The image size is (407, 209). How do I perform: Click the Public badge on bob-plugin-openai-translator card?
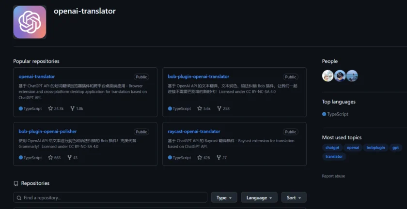[x=290, y=77]
